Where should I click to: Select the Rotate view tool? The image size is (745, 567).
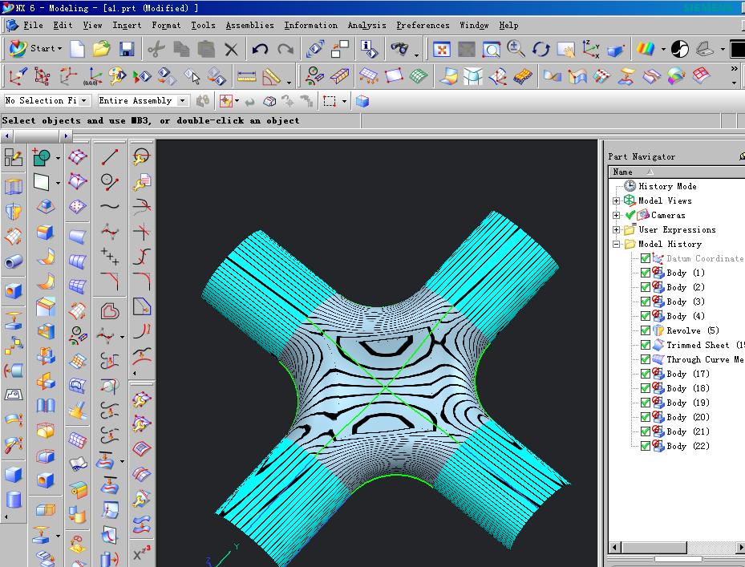(541, 50)
